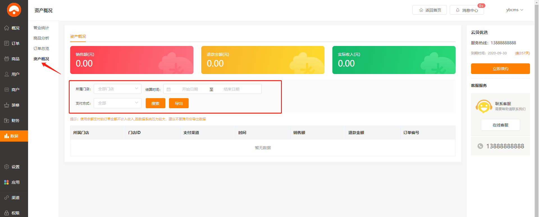Open the 设置 settings gear icon
This screenshot has width=539, height=217.
click(x=7, y=167)
